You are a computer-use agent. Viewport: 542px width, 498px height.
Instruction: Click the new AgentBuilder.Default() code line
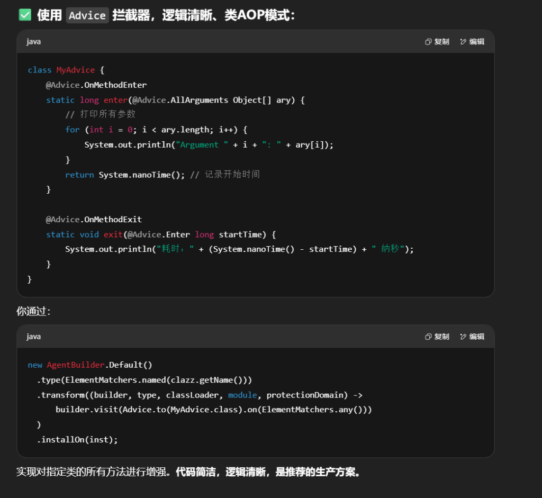(x=90, y=365)
